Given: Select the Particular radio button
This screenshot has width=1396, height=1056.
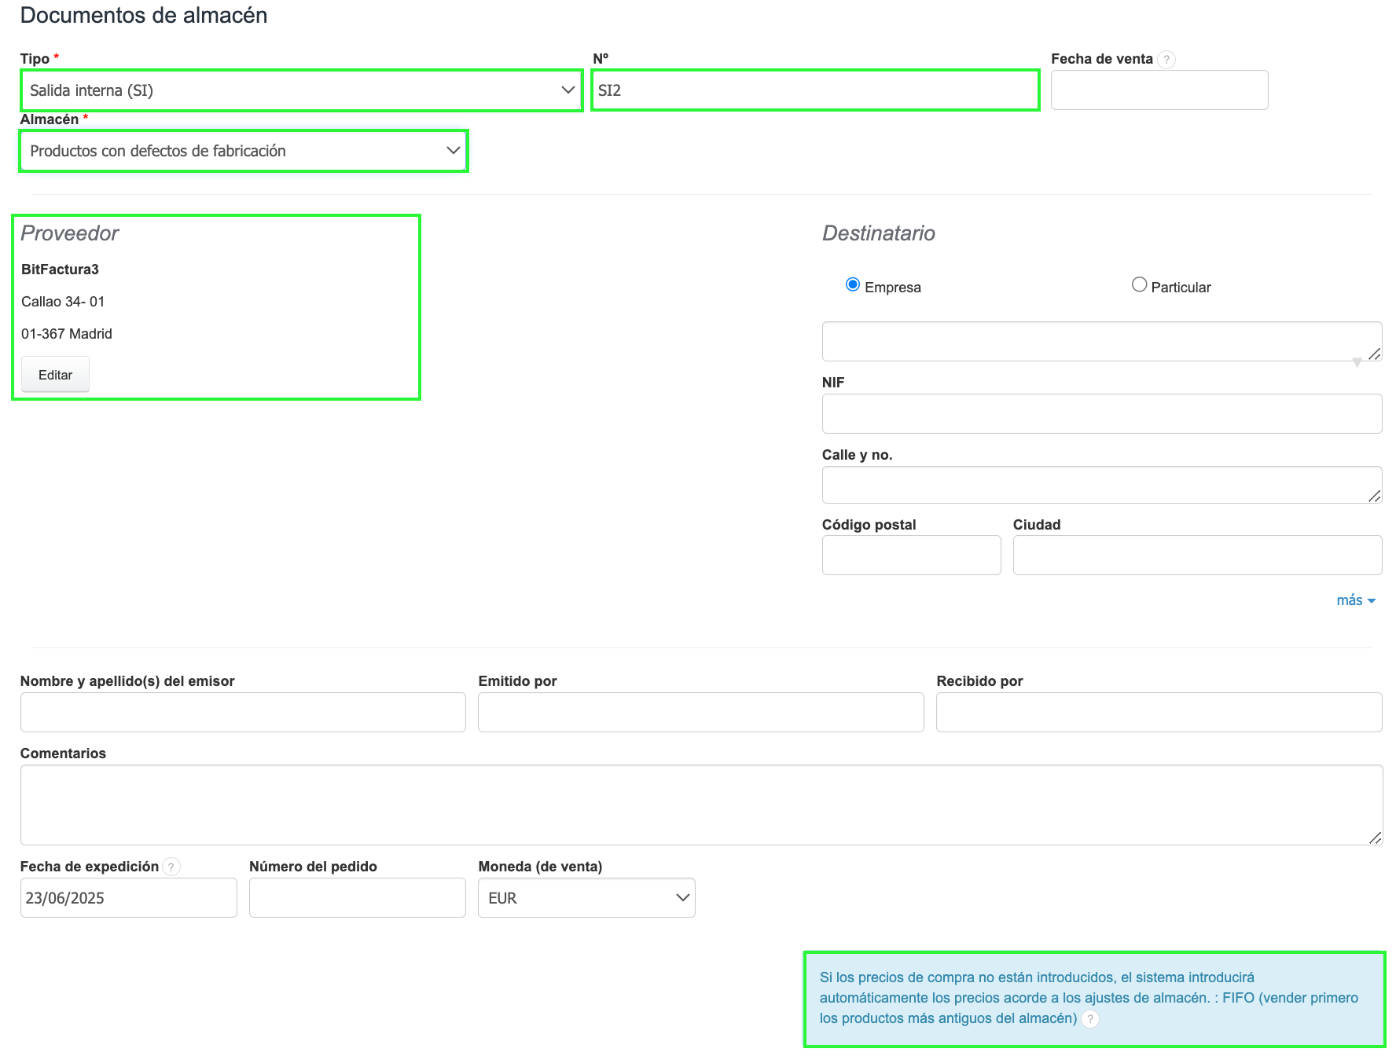Looking at the screenshot, I should [x=1139, y=285].
